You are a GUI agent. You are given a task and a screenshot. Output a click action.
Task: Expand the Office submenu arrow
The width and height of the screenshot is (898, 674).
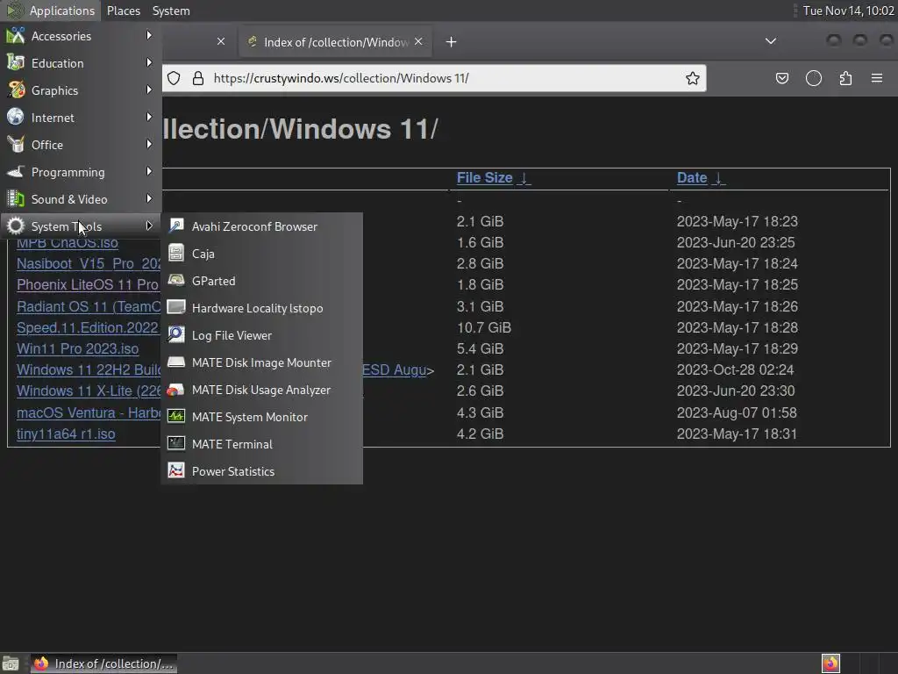coord(149,145)
